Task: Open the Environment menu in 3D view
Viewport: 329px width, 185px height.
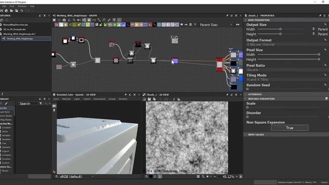Action: coord(99,99)
